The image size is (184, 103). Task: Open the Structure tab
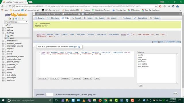click(x=53, y=18)
